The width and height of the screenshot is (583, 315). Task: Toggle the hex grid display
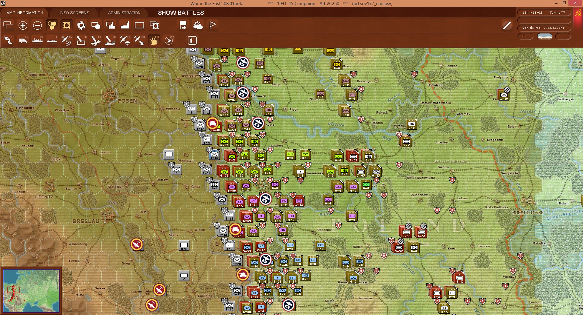52,25
